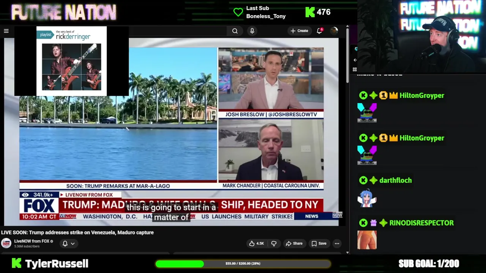Click the first HiltonGroyper chat username

tap(421, 96)
